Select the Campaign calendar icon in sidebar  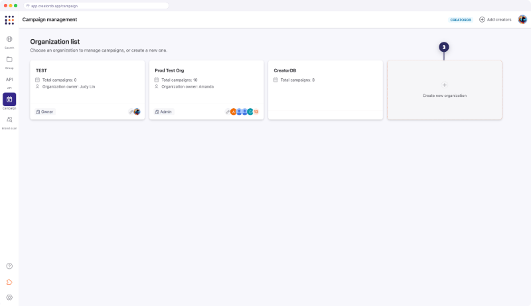click(x=9, y=100)
